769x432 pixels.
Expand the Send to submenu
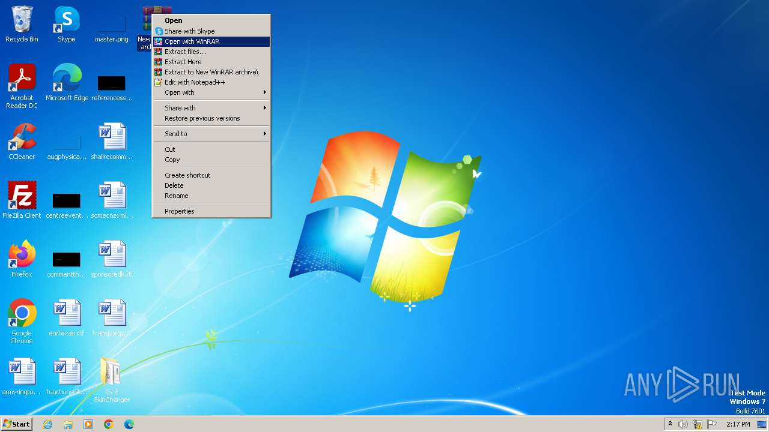click(211, 134)
